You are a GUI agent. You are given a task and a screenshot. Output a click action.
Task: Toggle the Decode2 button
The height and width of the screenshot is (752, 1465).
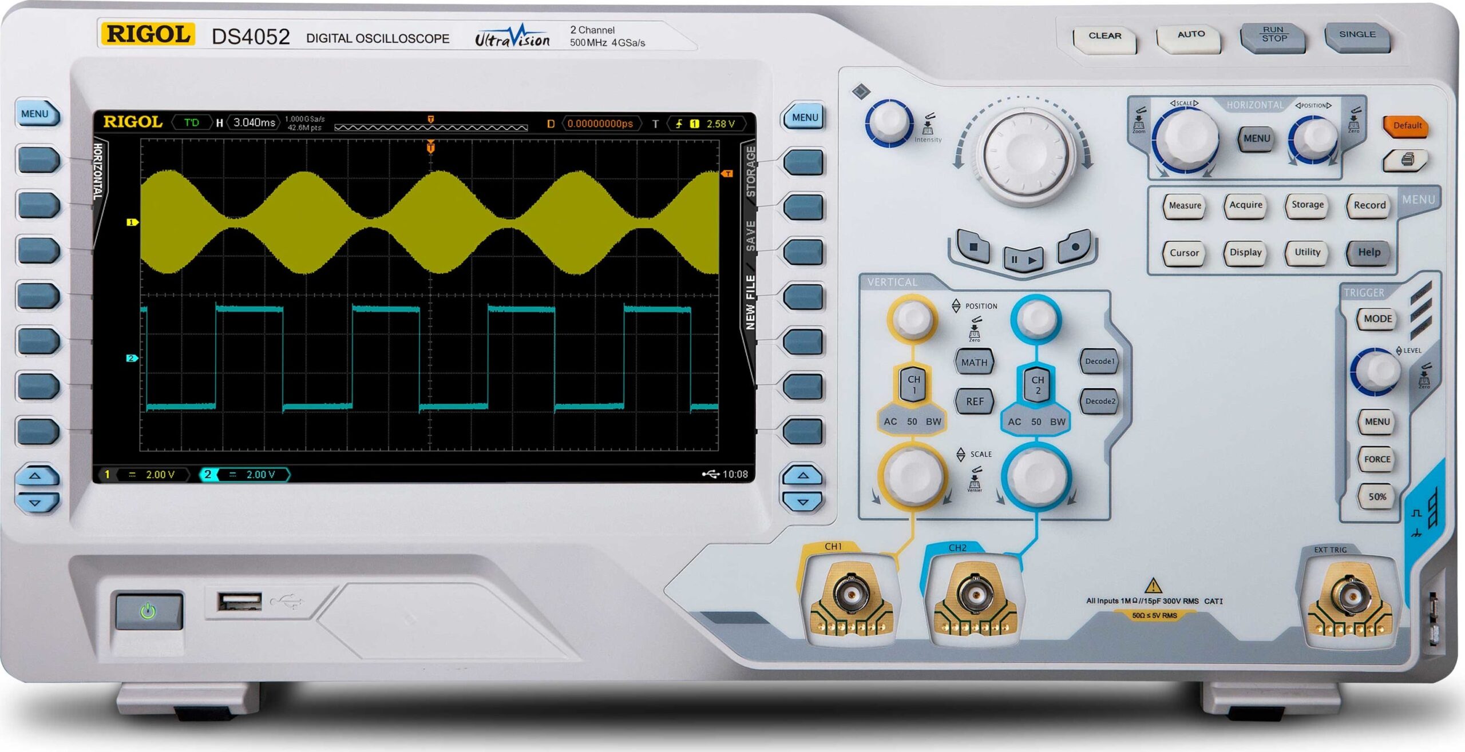[x=1099, y=401]
